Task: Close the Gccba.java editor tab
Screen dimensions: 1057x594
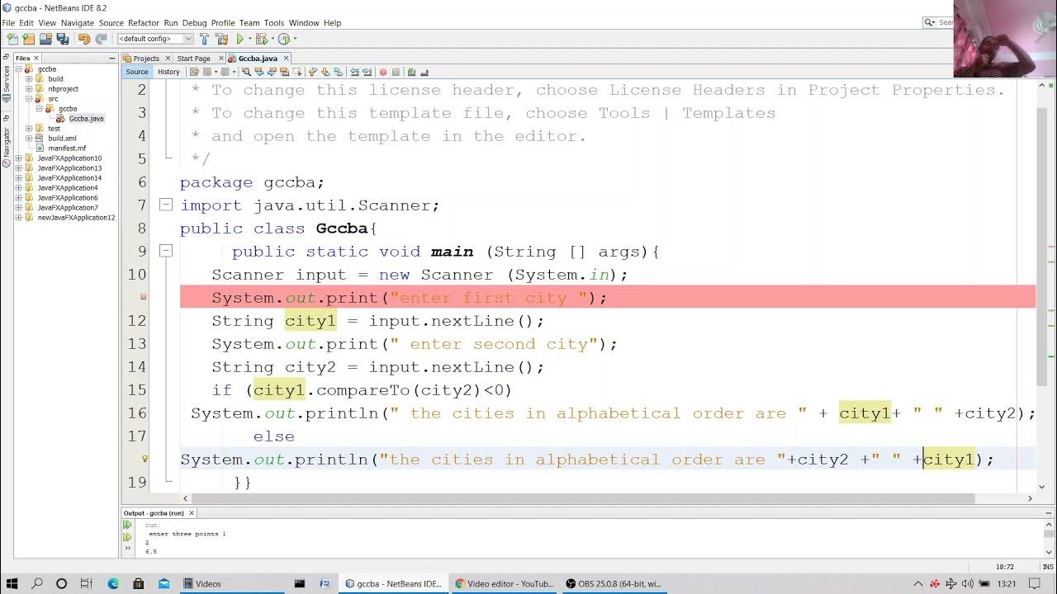Action: tap(287, 59)
